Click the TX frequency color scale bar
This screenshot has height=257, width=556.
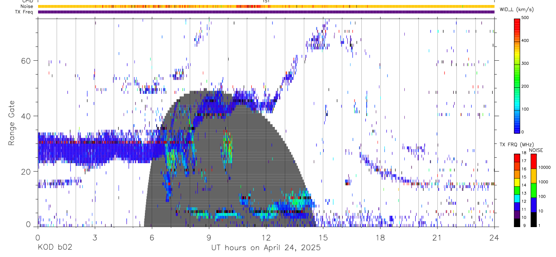point(518,190)
